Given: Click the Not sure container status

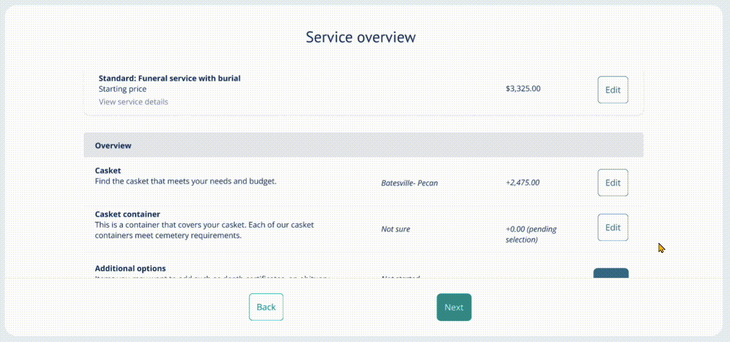Looking at the screenshot, I should [395, 229].
